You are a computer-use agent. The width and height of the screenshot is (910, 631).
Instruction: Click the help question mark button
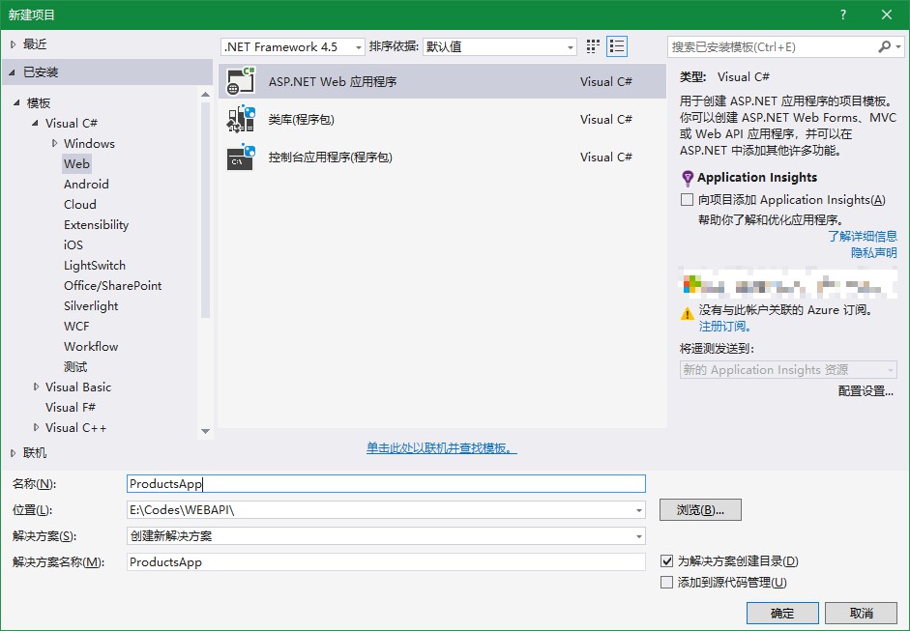(x=843, y=14)
